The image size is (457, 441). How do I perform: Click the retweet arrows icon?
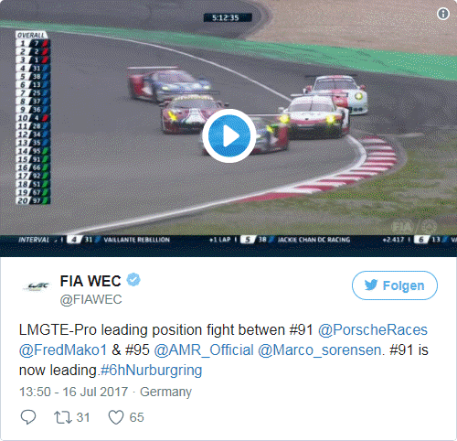(63, 417)
